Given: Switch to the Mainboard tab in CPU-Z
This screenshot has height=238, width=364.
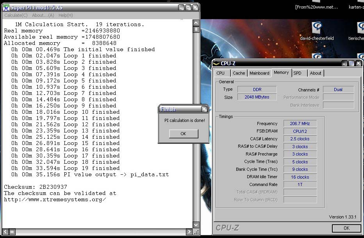Looking at the screenshot, I should pyautogui.click(x=259, y=73).
